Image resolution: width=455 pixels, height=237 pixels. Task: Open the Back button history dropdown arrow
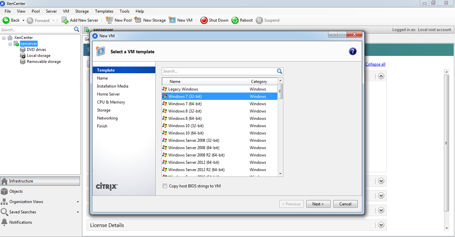click(23, 21)
